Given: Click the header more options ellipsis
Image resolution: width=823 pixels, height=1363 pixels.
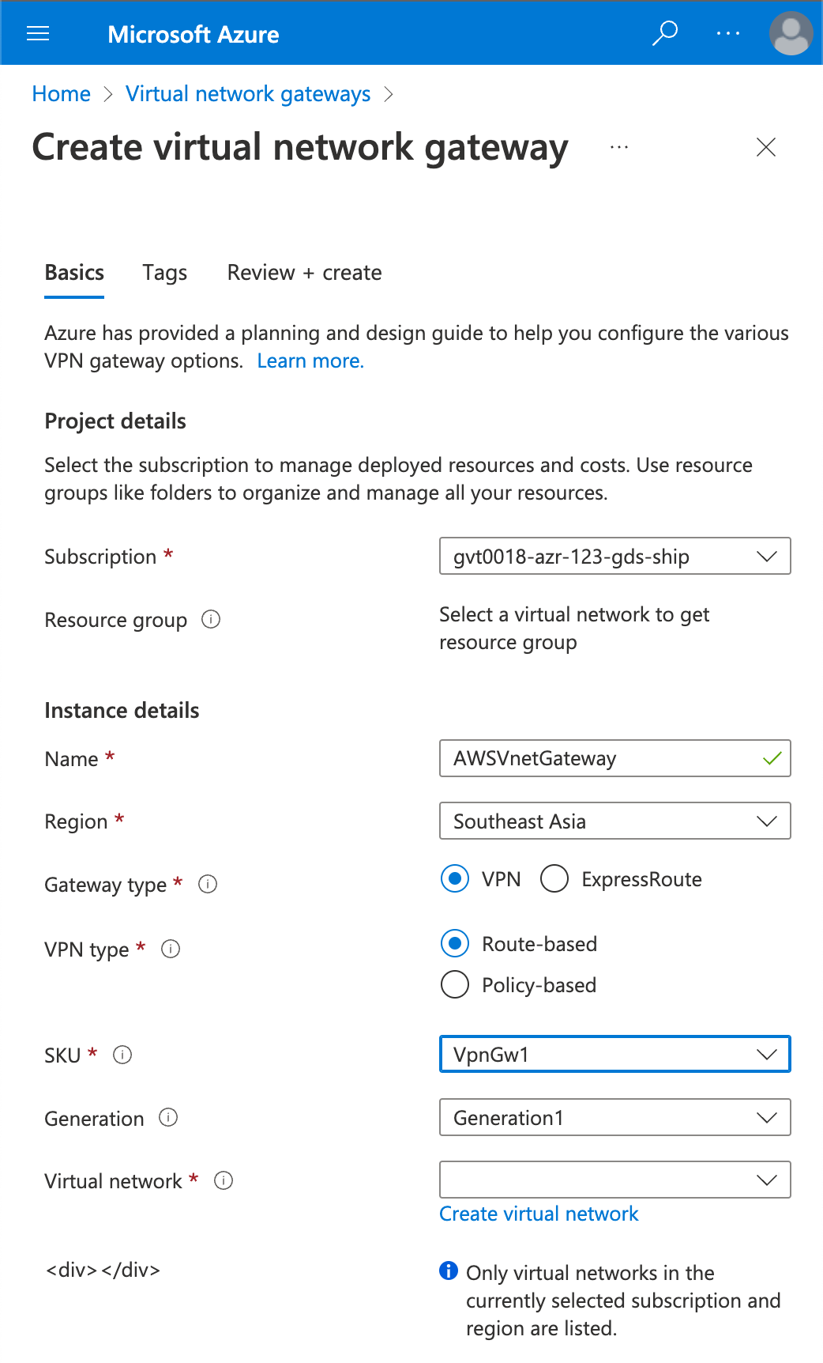Looking at the screenshot, I should (x=727, y=33).
